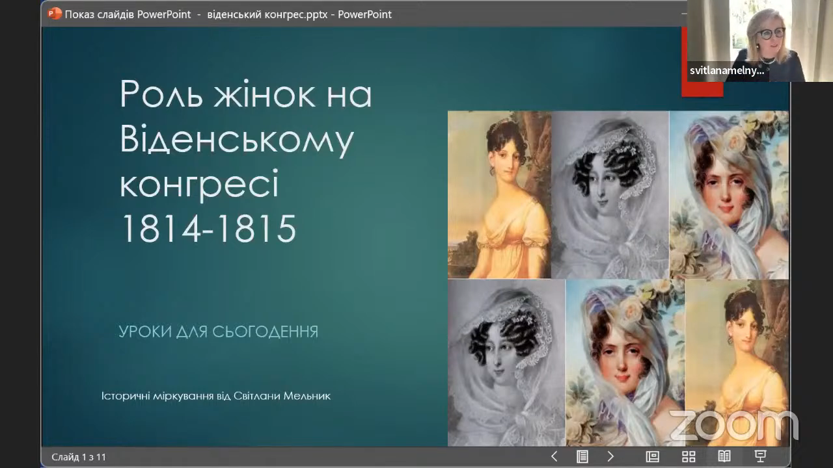Go to the previous slide arrow
This screenshot has width=833, height=468.
coord(554,456)
